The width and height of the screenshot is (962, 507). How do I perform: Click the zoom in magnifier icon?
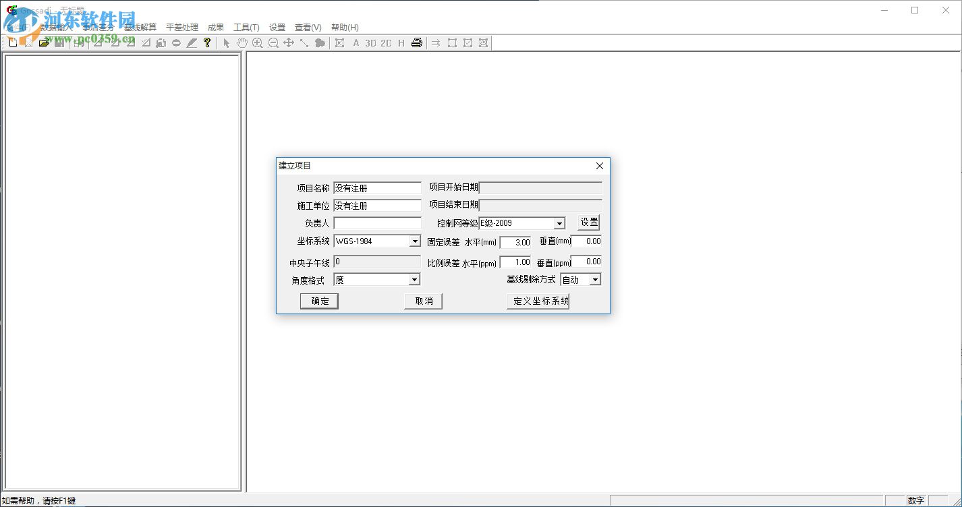tap(257, 43)
